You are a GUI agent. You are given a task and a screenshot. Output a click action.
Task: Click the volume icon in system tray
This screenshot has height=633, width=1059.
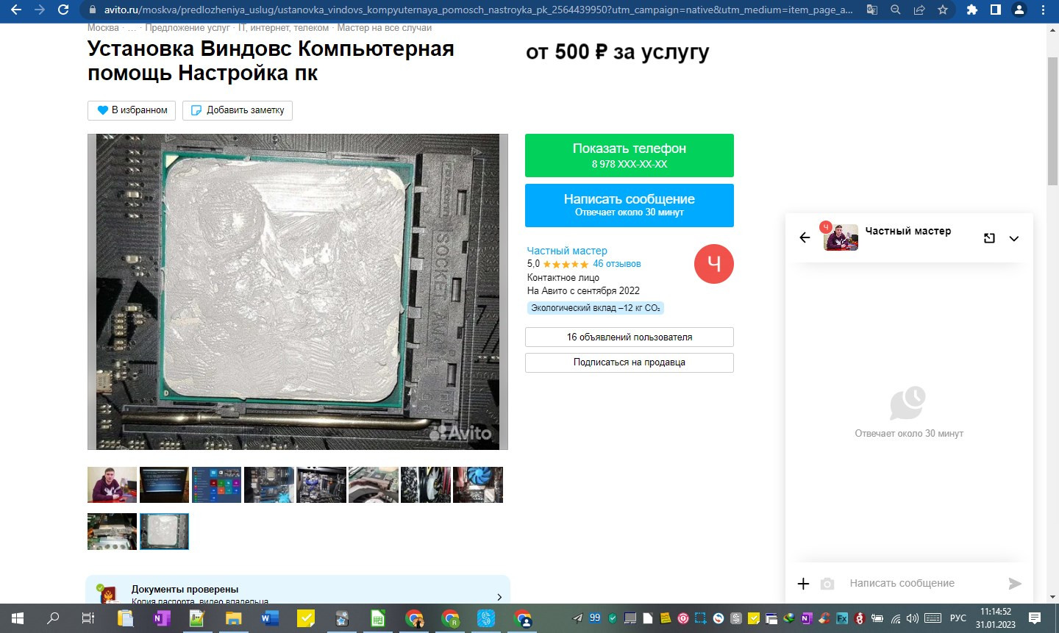[x=913, y=618]
